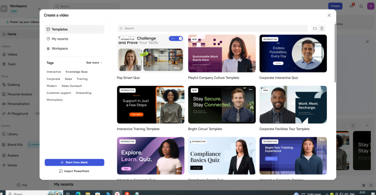376x195 pixels.
Task: Switch to portrait orientation icon
Action: pyautogui.click(x=322, y=29)
